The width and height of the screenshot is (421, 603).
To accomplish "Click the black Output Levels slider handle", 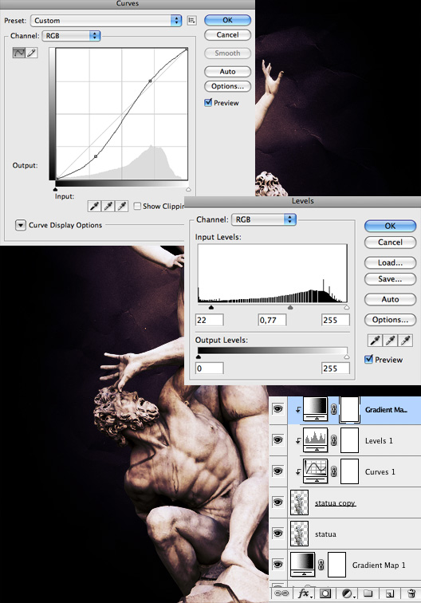I will click(199, 357).
